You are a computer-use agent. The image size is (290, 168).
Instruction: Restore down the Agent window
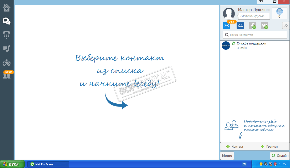(x=275, y=2)
